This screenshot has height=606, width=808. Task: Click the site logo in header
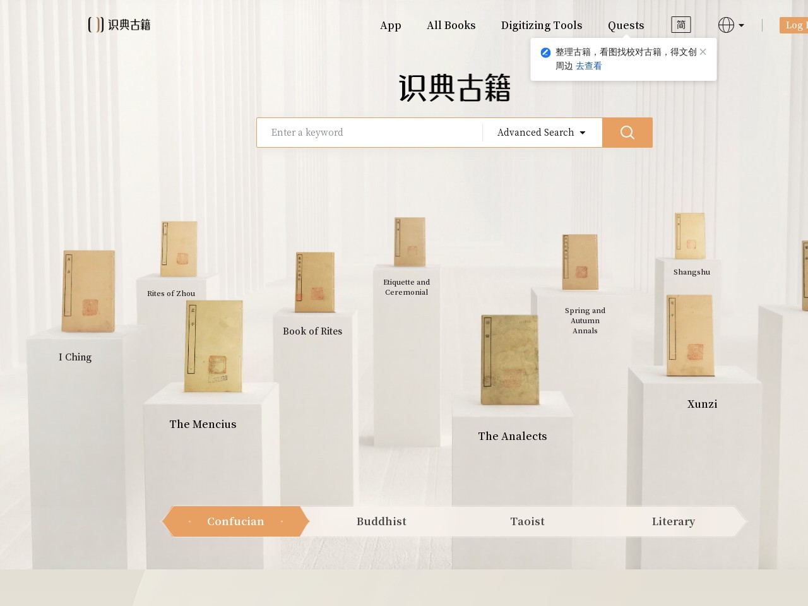pyautogui.click(x=119, y=25)
